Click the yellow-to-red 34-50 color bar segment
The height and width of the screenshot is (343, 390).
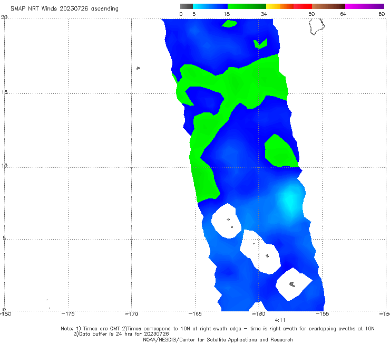tap(289, 6)
